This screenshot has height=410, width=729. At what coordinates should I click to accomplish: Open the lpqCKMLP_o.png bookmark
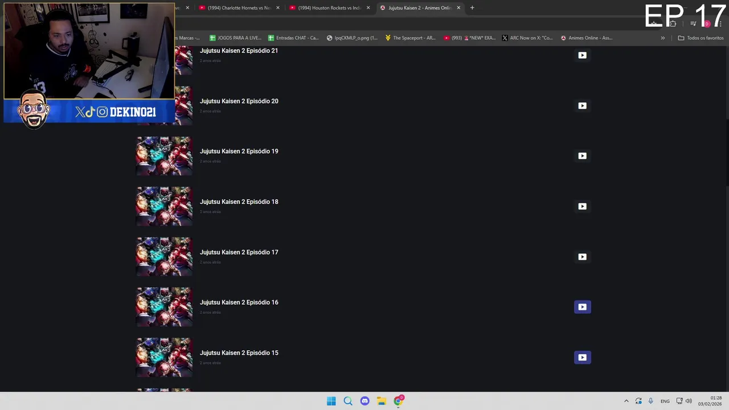pyautogui.click(x=352, y=38)
